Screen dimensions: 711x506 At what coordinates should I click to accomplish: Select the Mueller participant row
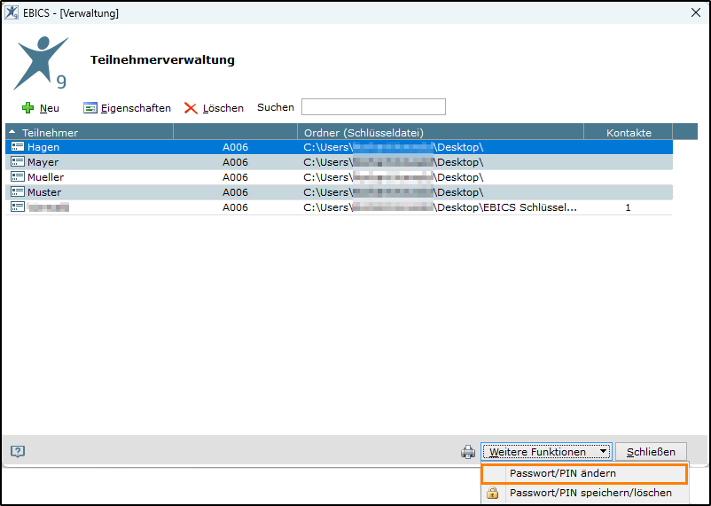pyautogui.click(x=339, y=177)
